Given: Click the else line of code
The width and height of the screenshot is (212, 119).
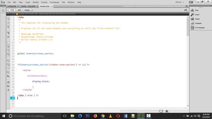Looking at the screenshot, I should coord(28,96).
